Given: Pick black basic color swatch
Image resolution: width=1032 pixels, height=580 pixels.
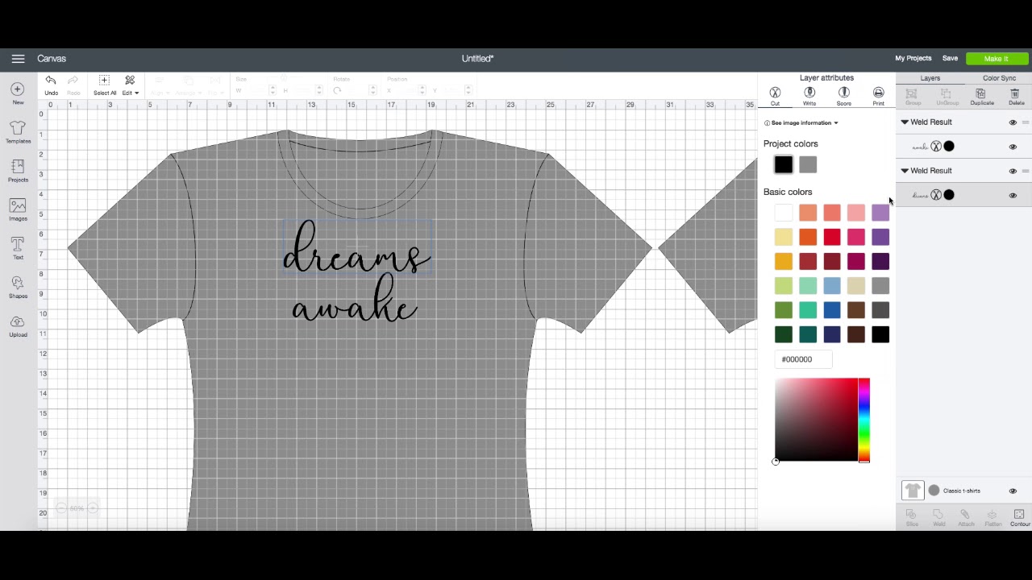Looking at the screenshot, I should (880, 334).
